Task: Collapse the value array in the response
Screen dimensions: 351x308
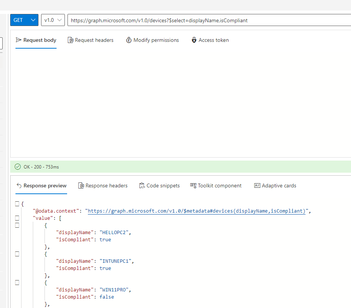Action: click(x=17, y=218)
